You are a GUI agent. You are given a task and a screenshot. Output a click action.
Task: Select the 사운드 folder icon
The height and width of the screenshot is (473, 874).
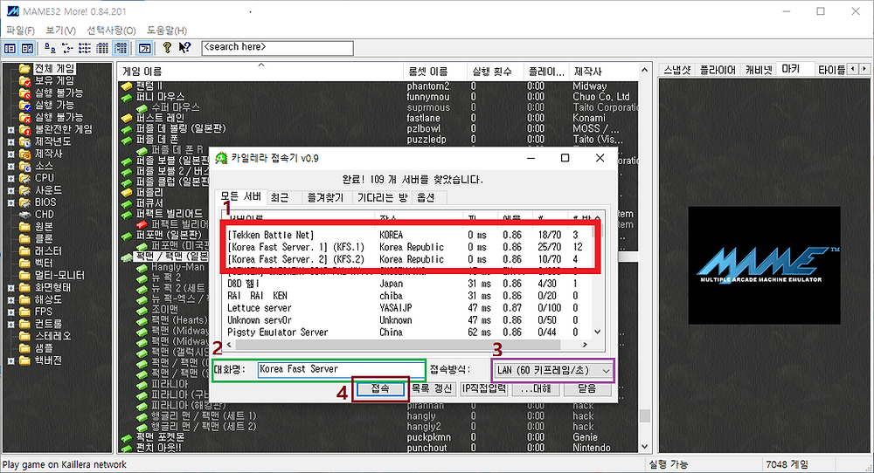coord(24,190)
